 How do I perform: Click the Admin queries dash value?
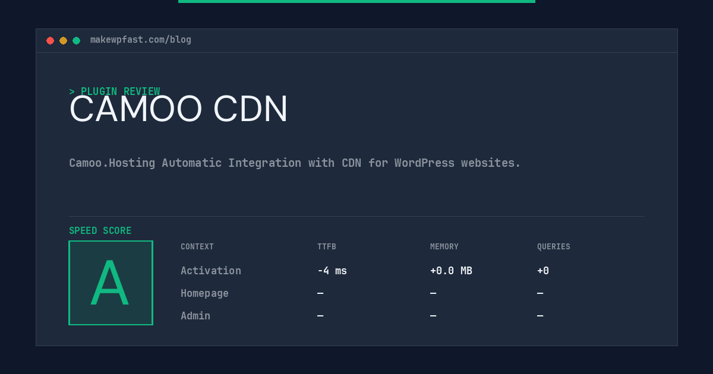click(540, 316)
